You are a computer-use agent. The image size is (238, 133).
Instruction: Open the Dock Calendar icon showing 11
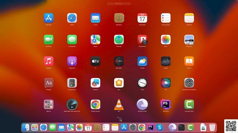tap(88, 127)
